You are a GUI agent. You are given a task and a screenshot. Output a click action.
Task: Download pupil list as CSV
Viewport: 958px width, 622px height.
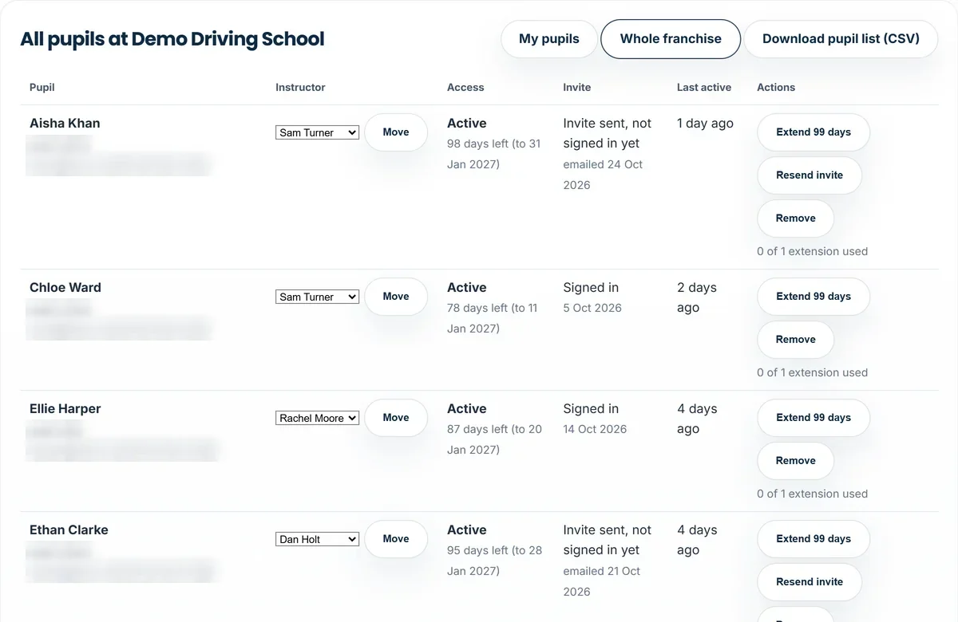click(841, 39)
